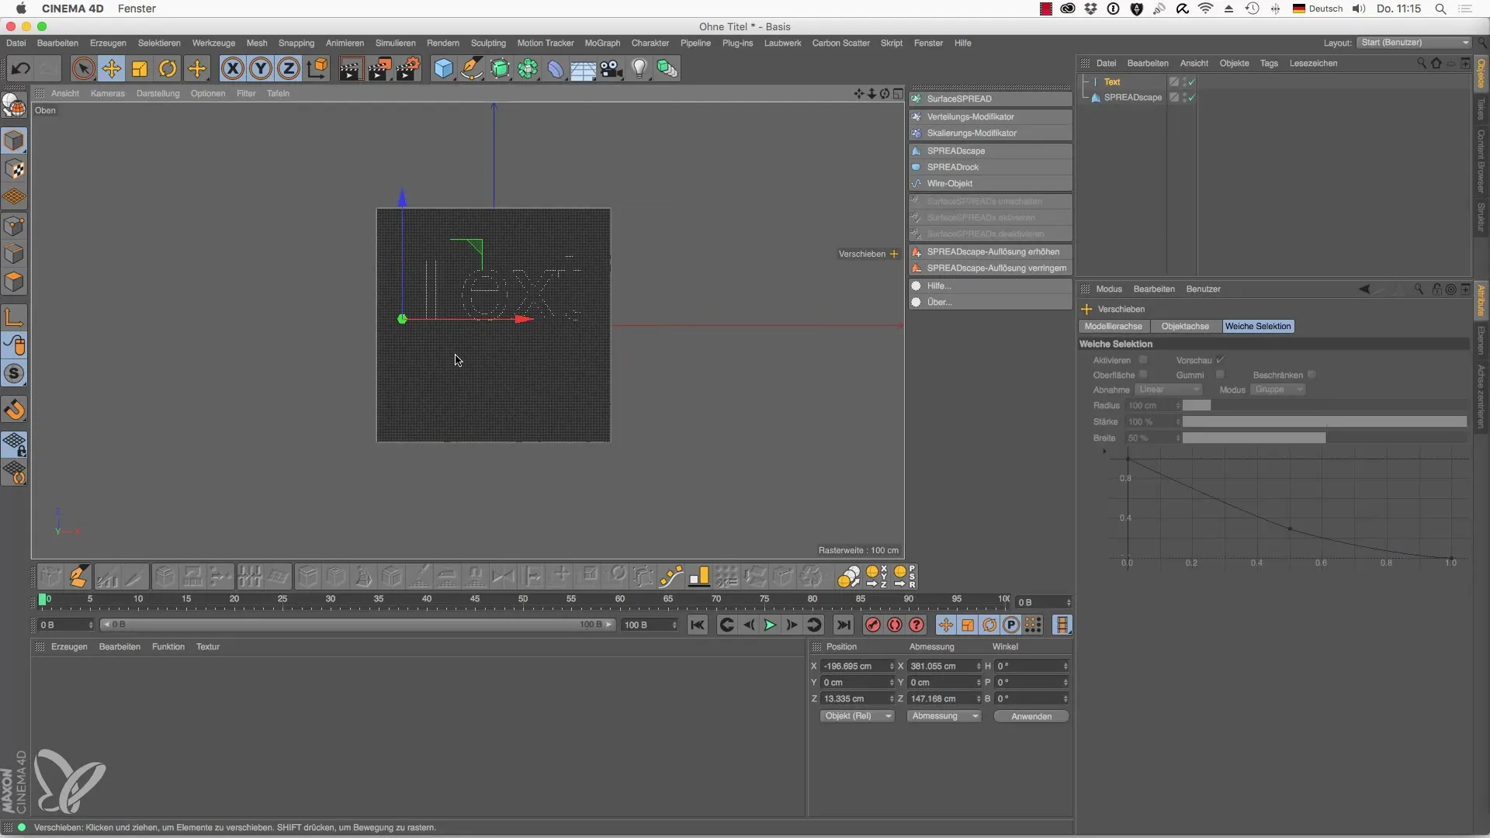Add floor environment object icon
Viewport: 1490px width, 838px height.
[x=583, y=69]
